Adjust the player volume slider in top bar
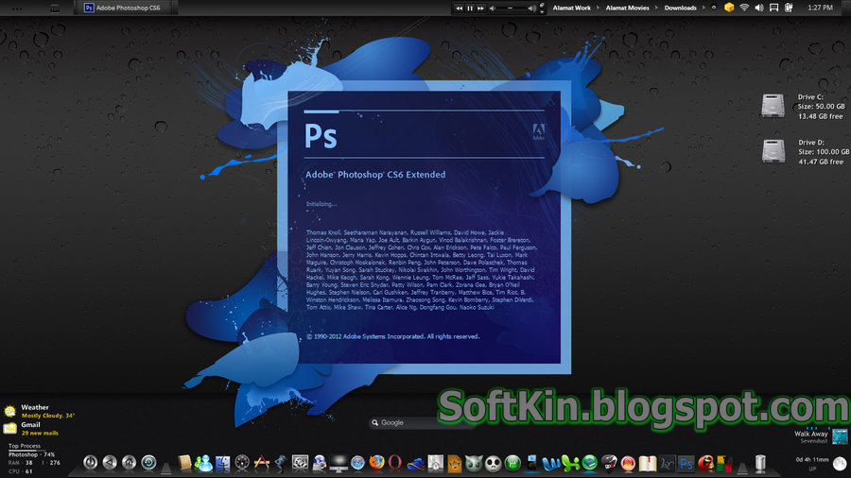The height and width of the screenshot is (478, 851). coord(512,9)
